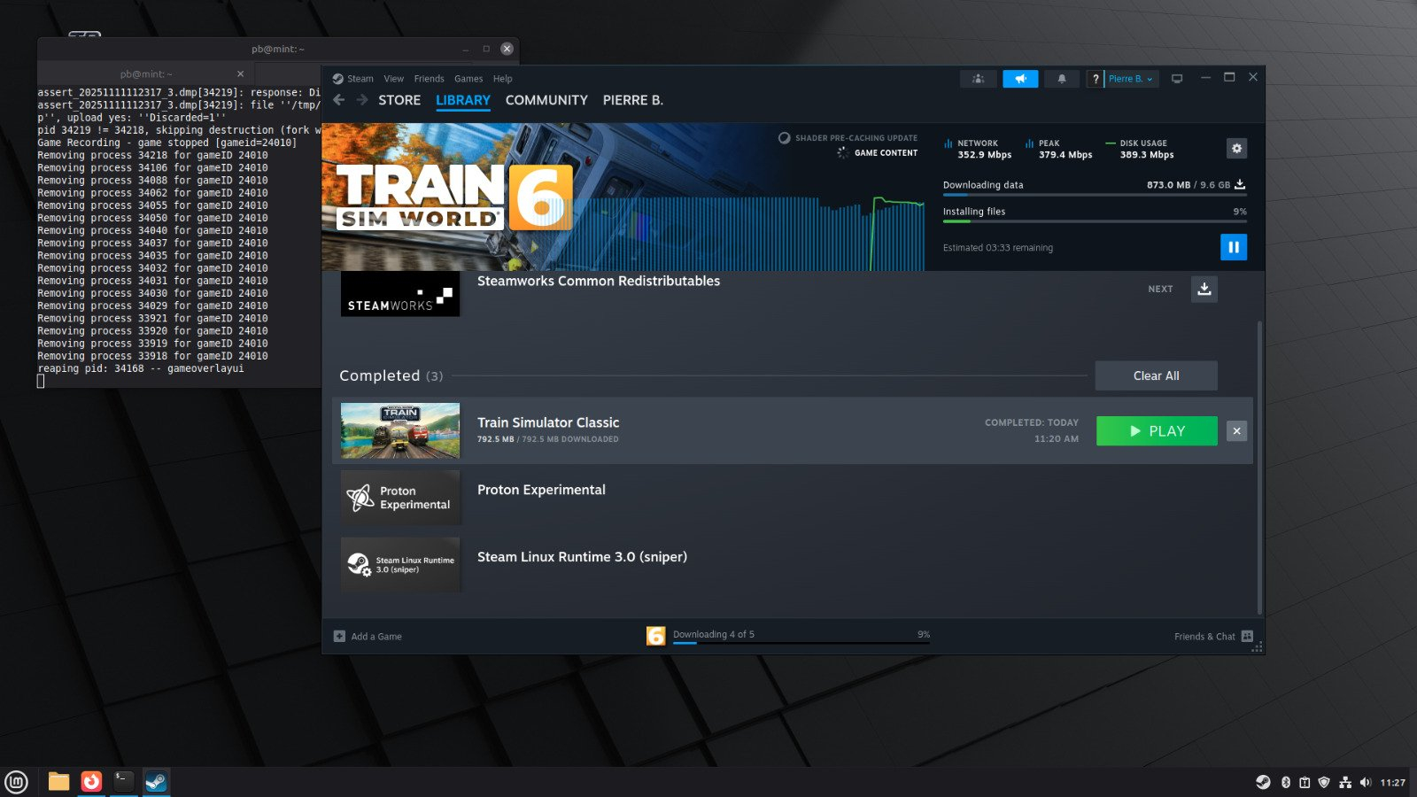This screenshot has height=797, width=1417.
Task: Open the COMMUNITY tab
Action: pos(546,100)
